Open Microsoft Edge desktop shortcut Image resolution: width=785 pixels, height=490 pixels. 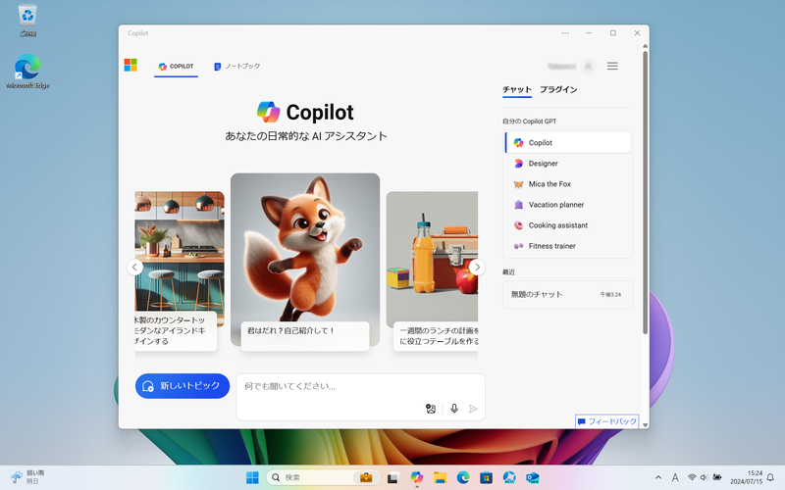[x=27, y=72]
